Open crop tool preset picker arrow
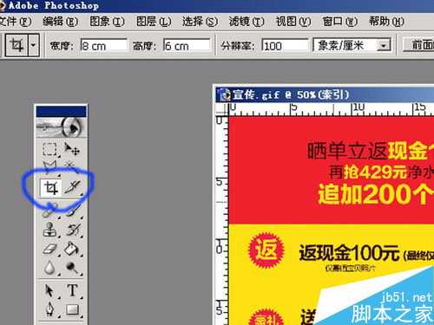This screenshot has height=325, width=434. click(34, 45)
